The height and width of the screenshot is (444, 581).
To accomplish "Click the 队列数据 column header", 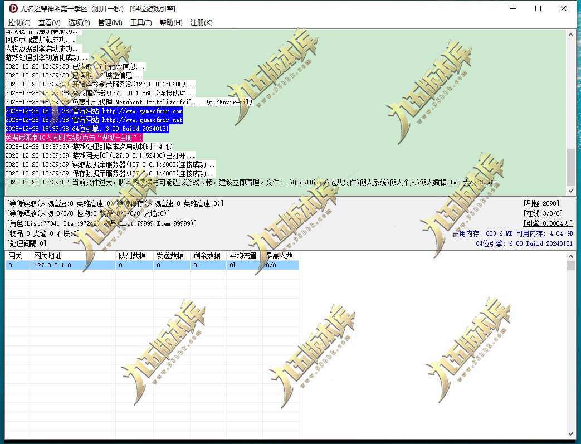I will click(134, 256).
